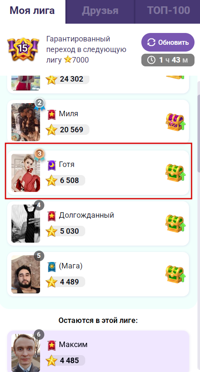Click the red star flag beside Миля
This screenshot has height=372, width=200.
pyautogui.click(x=51, y=115)
